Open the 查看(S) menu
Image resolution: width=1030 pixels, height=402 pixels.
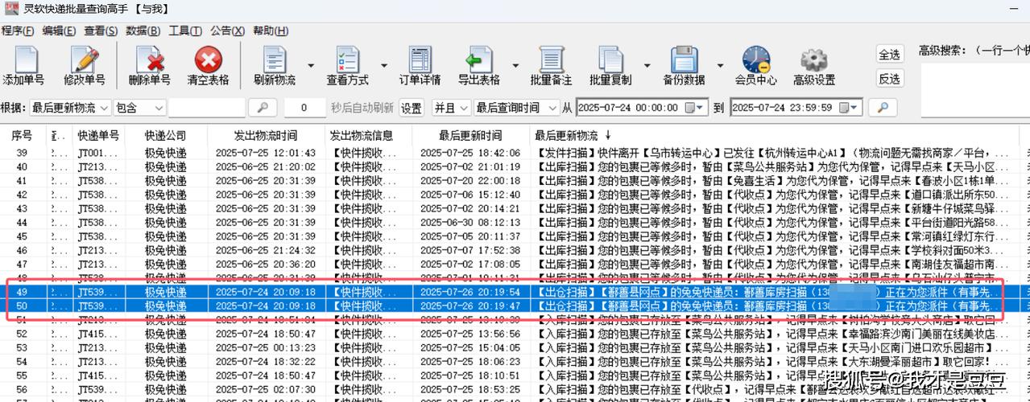pos(101,31)
